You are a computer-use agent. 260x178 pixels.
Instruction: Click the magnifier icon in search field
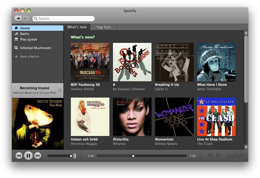(x=36, y=19)
